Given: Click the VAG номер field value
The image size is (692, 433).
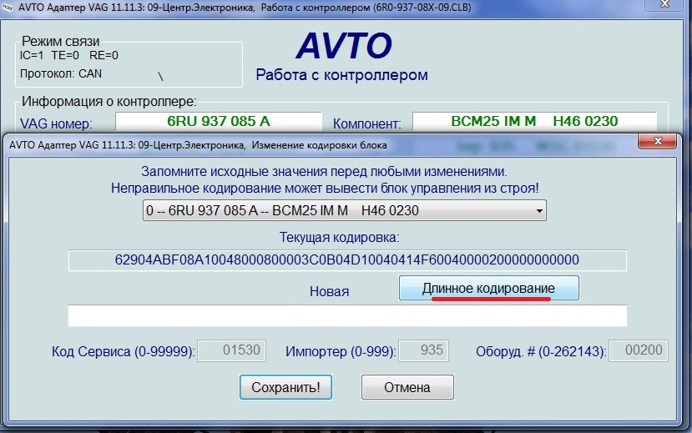Looking at the screenshot, I should pyautogui.click(x=235, y=122).
